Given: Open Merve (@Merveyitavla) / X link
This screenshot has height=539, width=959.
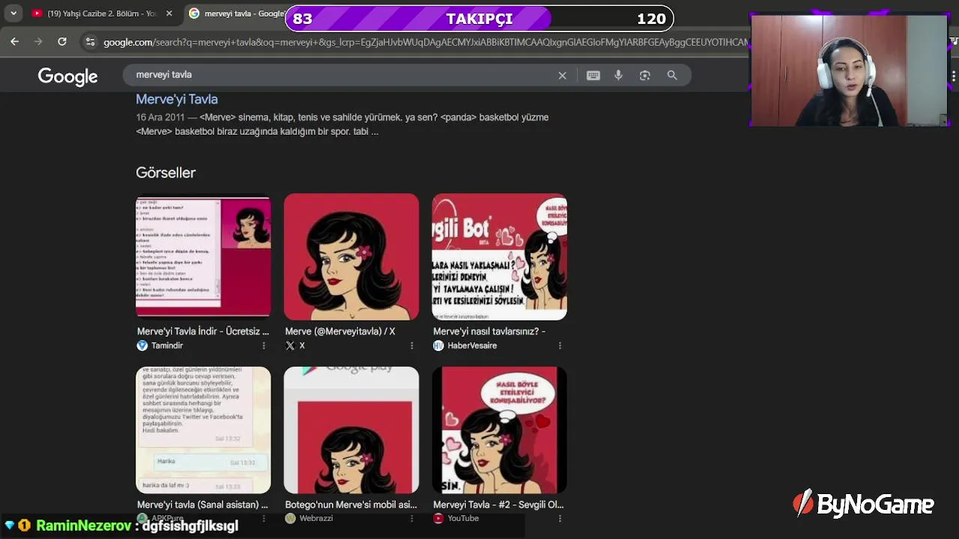Looking at the screenshot, I should coord(340,331).
